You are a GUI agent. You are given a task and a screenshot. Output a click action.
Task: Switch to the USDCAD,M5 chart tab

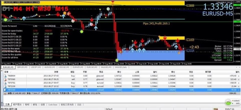point(64,67)
